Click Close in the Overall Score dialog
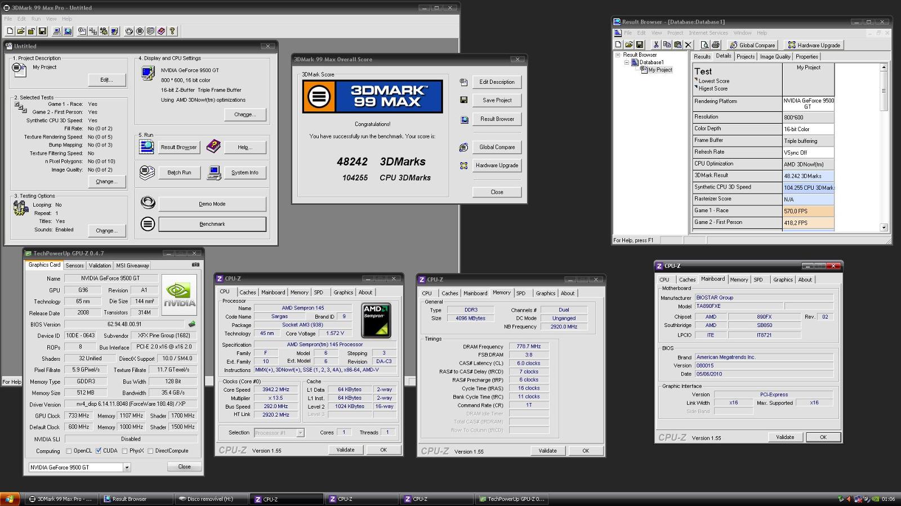The height and width of the screenshot is (506, 901). pyautogui.click(x=497, y=192)
